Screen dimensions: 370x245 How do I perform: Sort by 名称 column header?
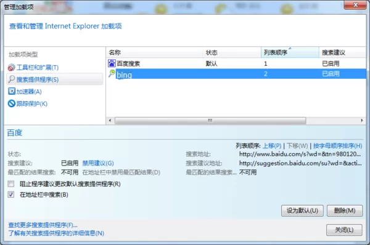154,52
